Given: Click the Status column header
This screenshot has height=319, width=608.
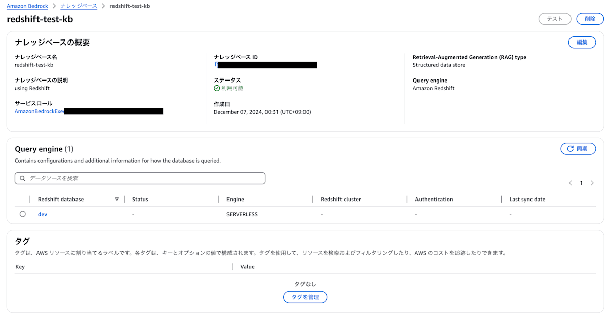Looking at the screenshot, I should [140, 200].
